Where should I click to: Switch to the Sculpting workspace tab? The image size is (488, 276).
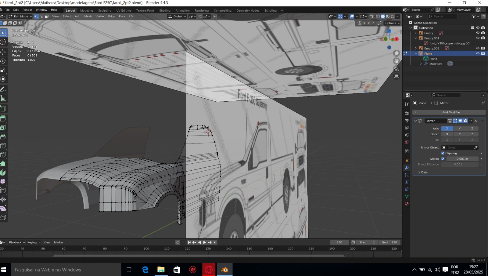pos(105,10)
